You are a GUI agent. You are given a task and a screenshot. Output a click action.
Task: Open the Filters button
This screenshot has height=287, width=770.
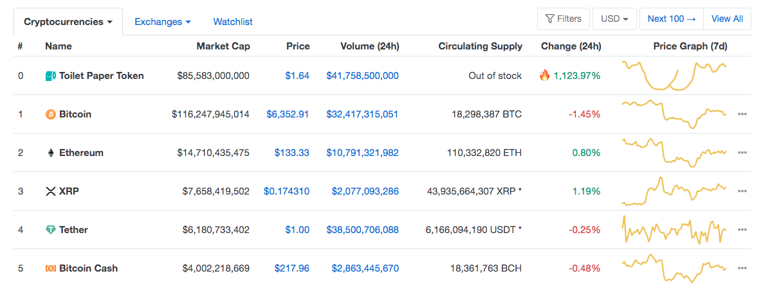[x=564, y=19]
